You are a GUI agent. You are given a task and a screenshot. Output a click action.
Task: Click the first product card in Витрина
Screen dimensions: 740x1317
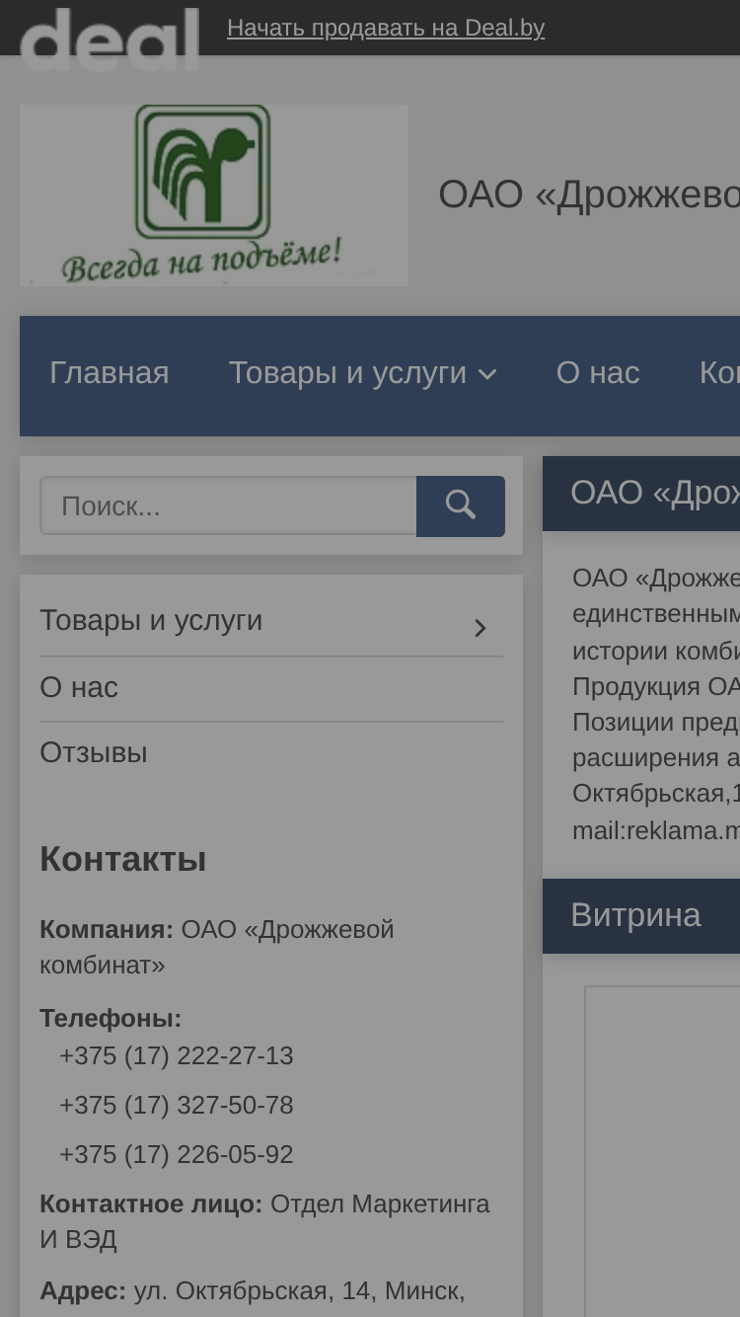(662, 1151)
